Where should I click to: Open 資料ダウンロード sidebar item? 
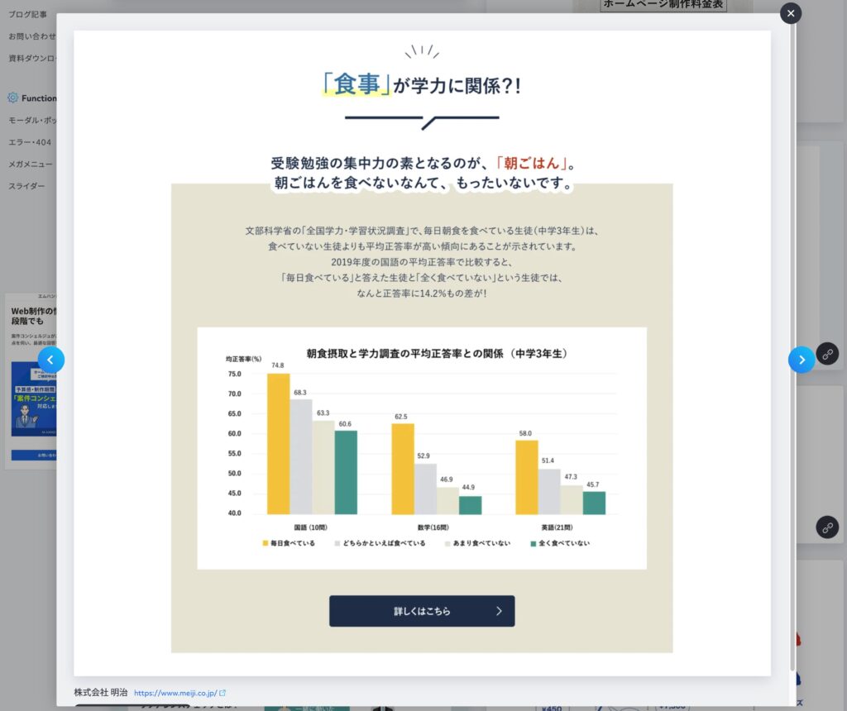coord(31,58)
